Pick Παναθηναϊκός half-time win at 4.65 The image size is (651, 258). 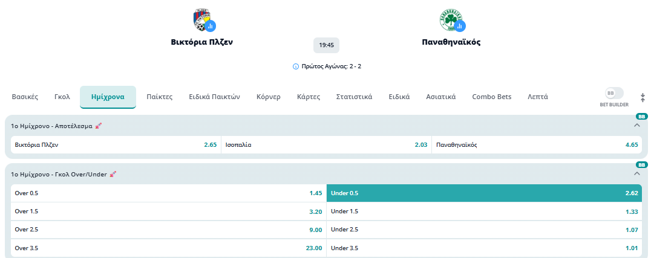pyautogui.click(x=537, y=145)
